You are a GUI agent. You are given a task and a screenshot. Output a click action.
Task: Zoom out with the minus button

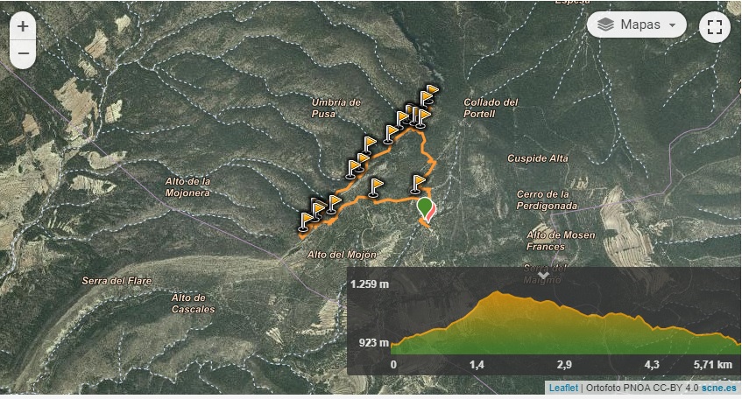[23, 53]
